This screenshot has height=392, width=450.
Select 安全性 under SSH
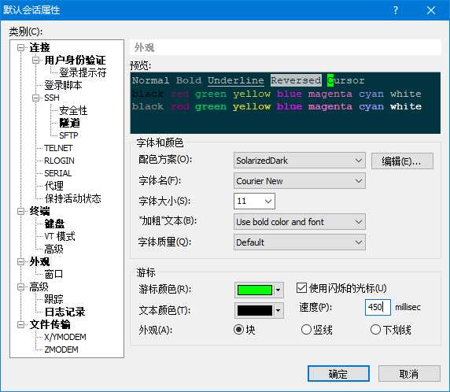click(x=73, y=110)
